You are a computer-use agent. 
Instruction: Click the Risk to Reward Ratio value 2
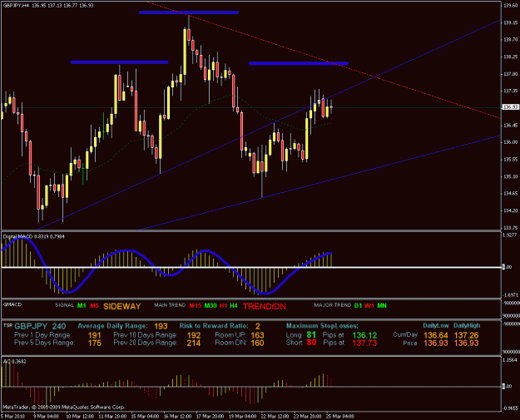(x=258, y=326)
